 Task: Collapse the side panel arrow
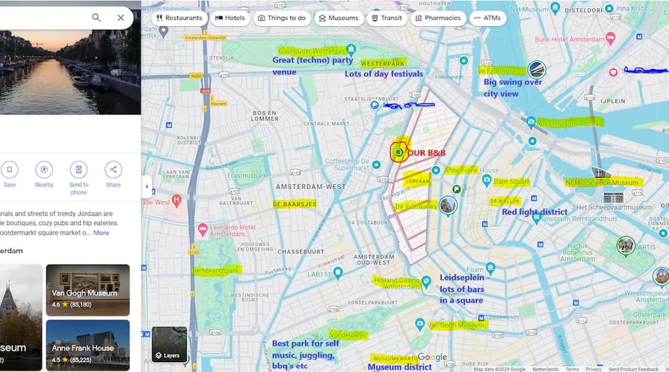tap(146, 187)
